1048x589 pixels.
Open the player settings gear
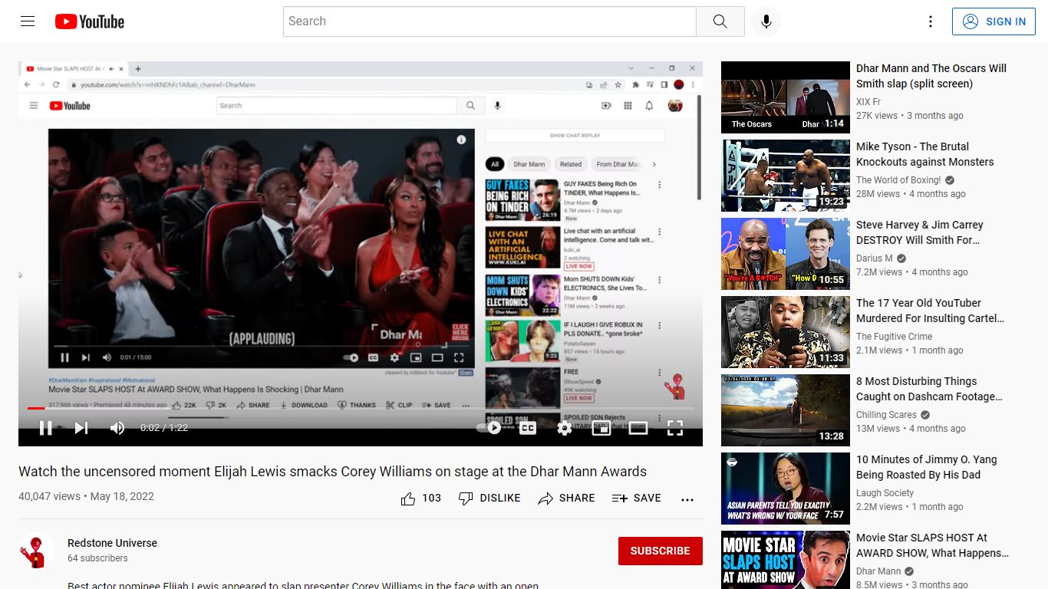click(565, 428)
